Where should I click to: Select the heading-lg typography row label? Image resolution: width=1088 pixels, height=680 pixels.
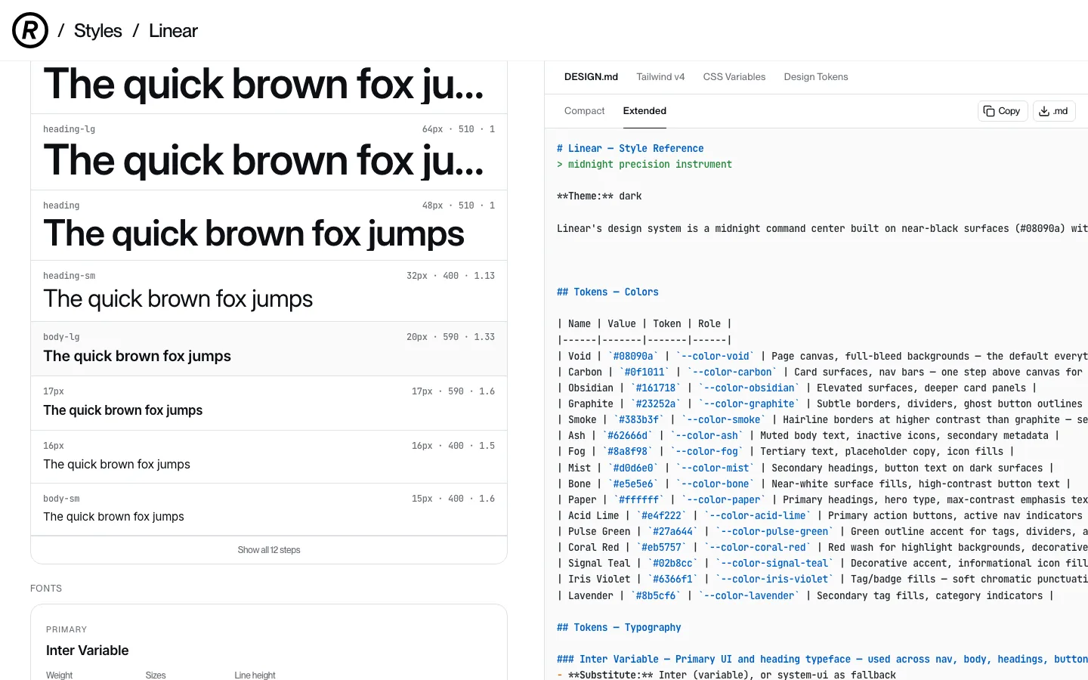[x=69, y=129]
